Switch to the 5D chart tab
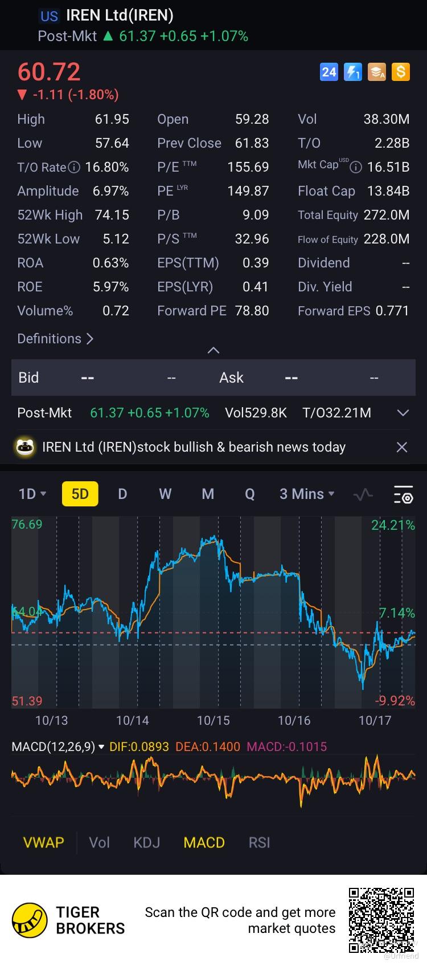 point(80,494)
